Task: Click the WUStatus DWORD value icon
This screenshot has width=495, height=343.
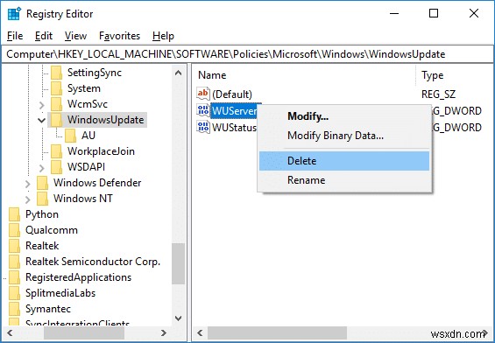Action: click(203, 127)
